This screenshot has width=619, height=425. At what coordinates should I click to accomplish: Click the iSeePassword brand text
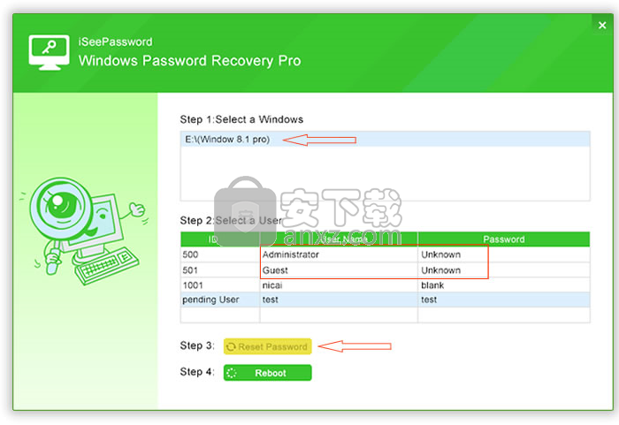click(x=115, y=42)
